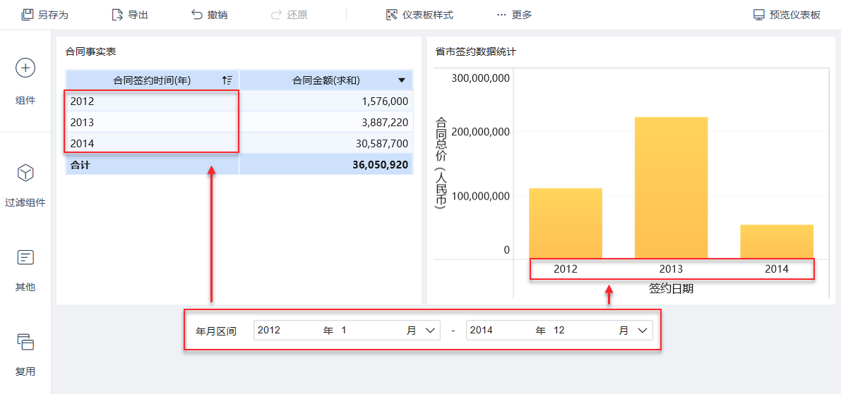Click the 3,887,220 amount cell
The height and width of the screenshot is (394, 841).
[x=327, y=122]
